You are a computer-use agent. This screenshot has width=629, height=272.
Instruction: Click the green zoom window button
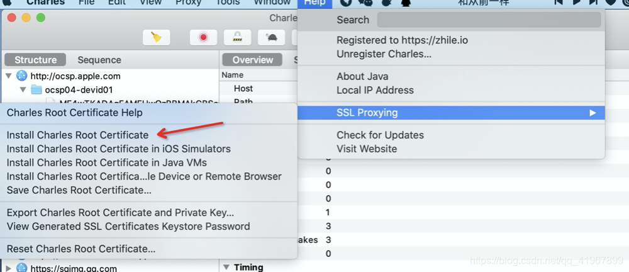pos(40,18)
